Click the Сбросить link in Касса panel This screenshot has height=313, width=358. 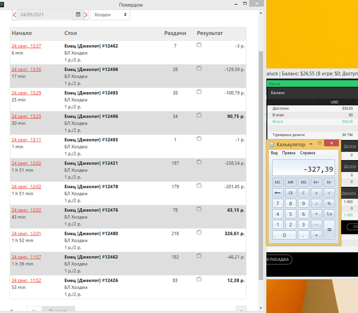(x=348, y=193)
